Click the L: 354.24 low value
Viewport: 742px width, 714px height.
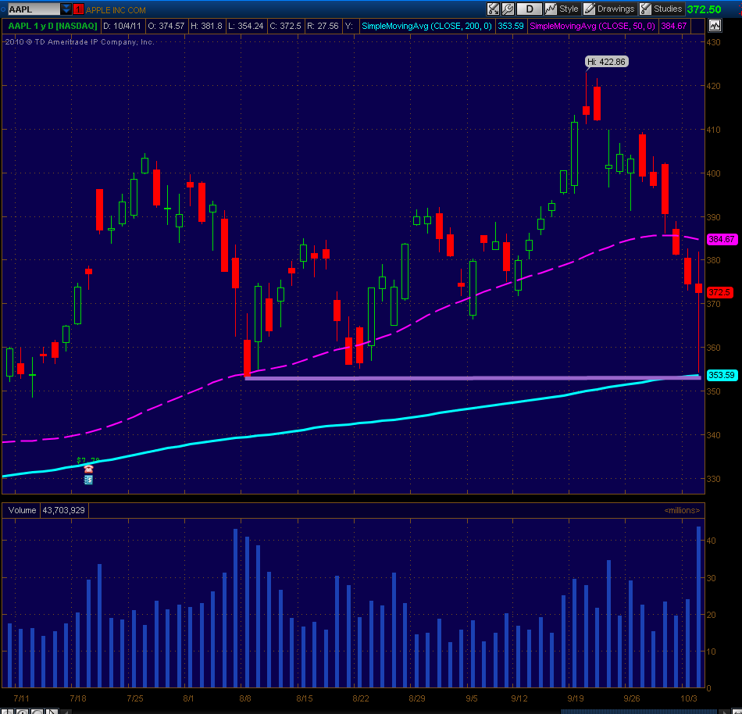click(245, 26)
